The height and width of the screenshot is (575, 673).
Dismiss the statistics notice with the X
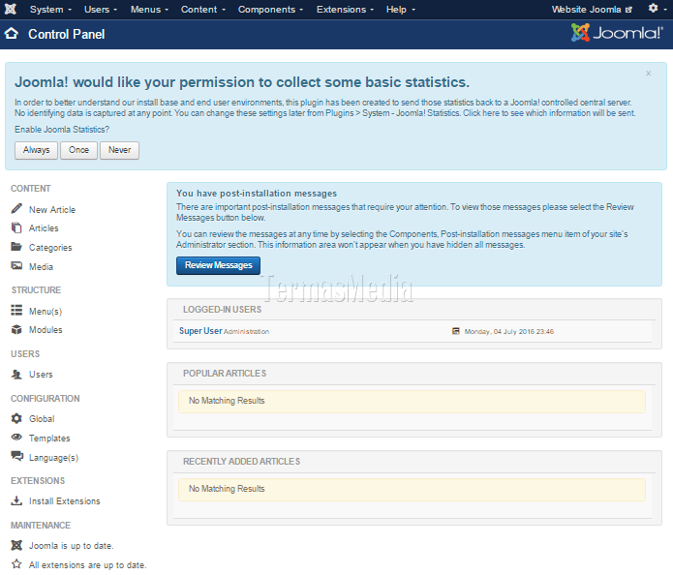click(648, 74)
